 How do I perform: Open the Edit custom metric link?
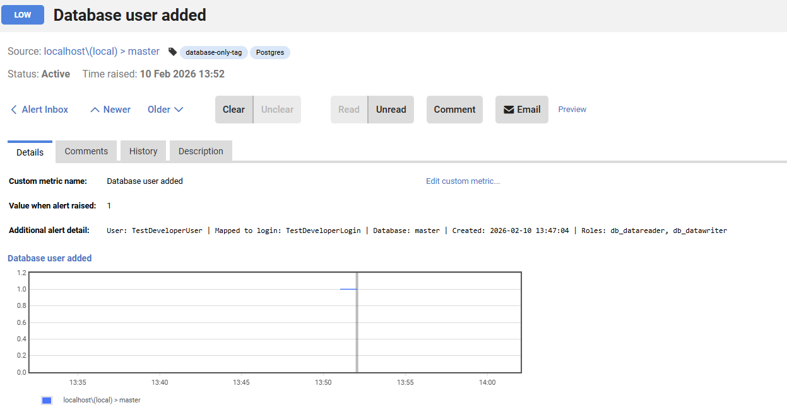(463, 181)
